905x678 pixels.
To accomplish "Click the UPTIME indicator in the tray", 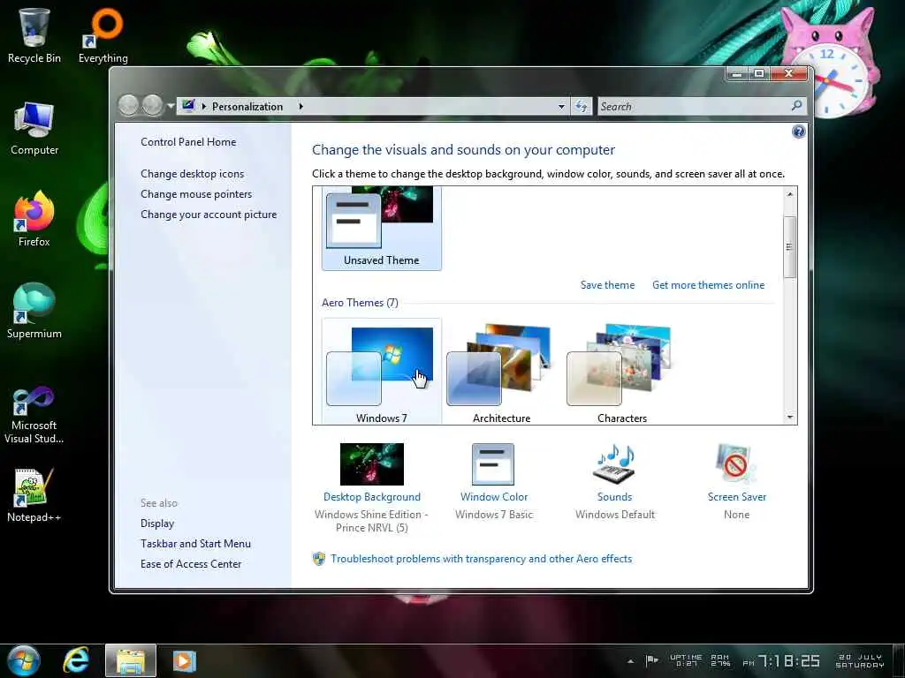I will click(686, 660).
